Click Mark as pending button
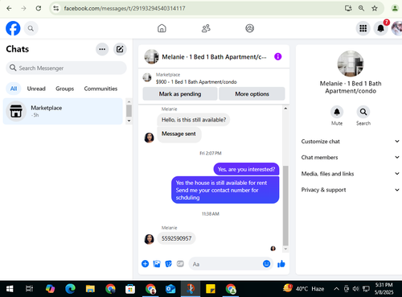The height and width of the screenshot is (297, 402). pyautogui.click(x=180, y=94)
